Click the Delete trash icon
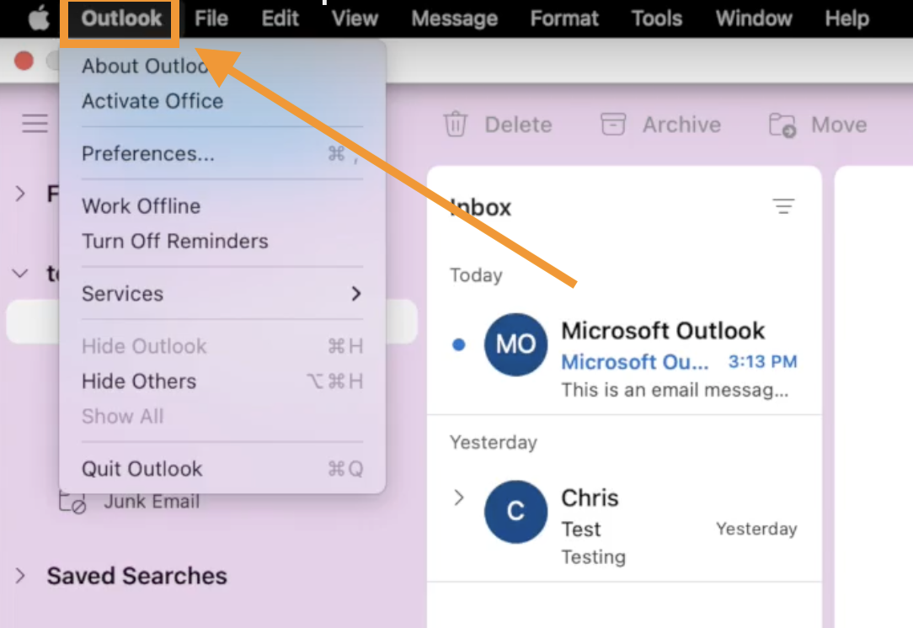Image resolution: width=913 pixels, height=628 pixels. [x=456, y=124]
